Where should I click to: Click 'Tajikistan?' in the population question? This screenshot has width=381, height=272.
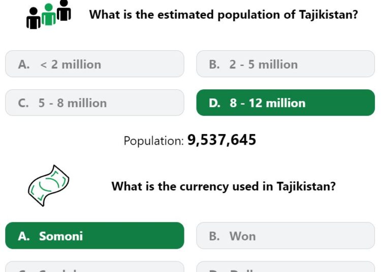(329, 15)
